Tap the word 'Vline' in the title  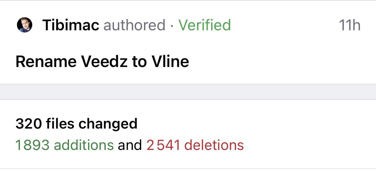170,62
